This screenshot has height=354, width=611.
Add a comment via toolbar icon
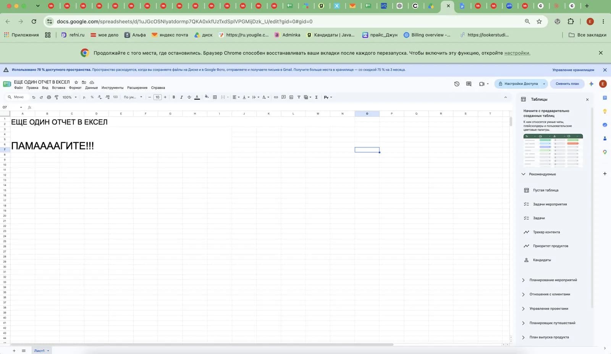click(284, 97)
